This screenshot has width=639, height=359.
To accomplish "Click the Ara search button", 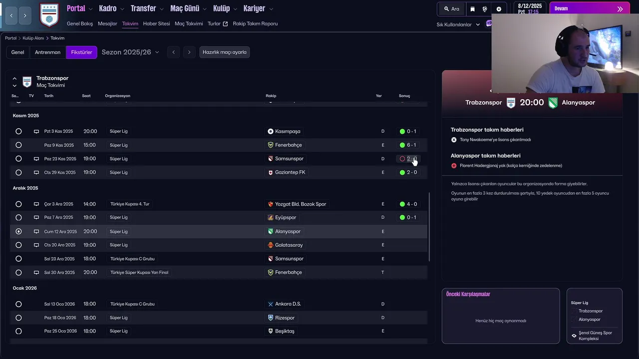I will coord(451,9).
